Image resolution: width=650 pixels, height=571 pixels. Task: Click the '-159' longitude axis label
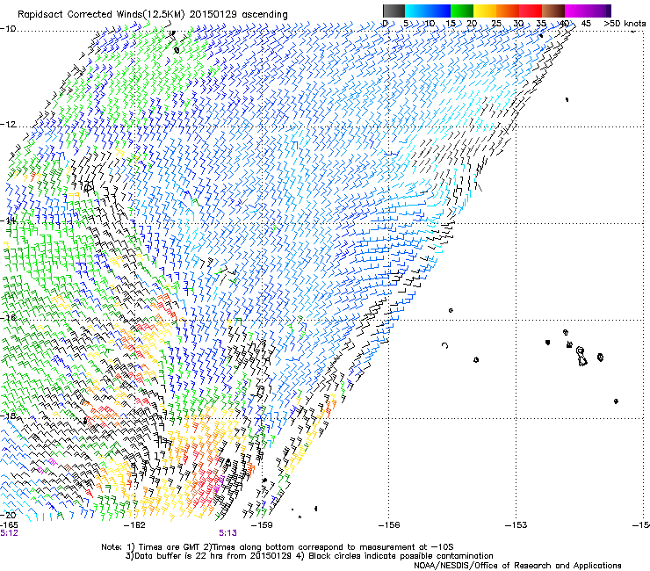pos(263,525)
